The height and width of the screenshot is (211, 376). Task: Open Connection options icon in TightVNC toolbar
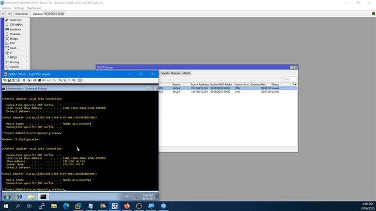click(14, 80)
